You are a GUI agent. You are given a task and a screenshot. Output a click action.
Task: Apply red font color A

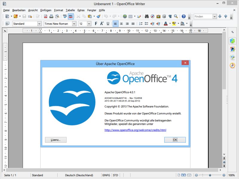click(166, 24)
